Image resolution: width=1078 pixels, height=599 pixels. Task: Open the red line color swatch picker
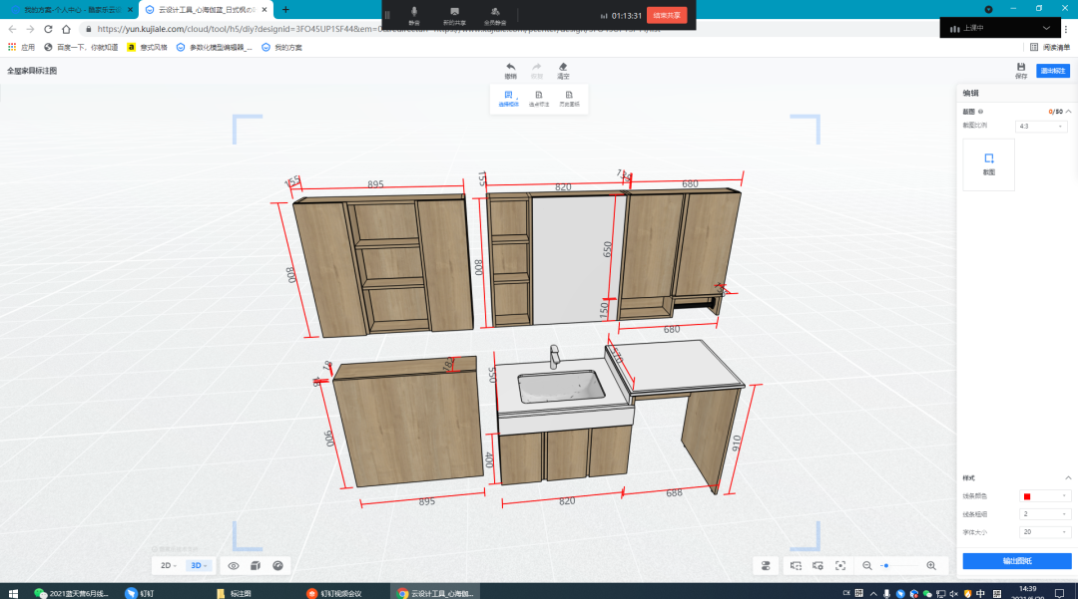(x=1043, y=496)
